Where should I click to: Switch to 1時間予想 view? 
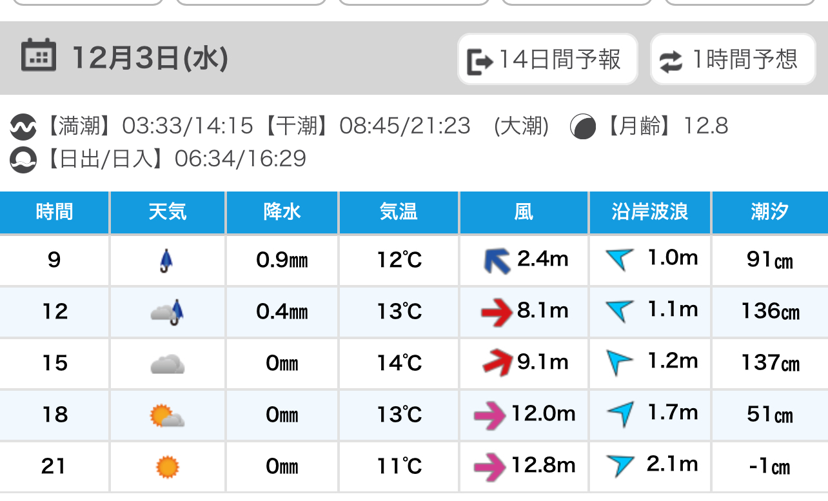733,60
